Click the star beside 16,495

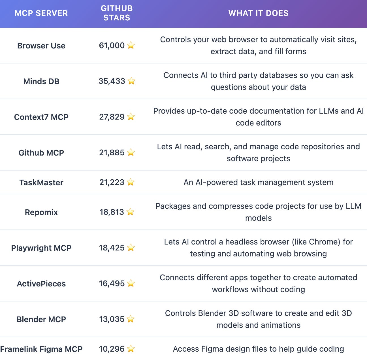pyautogui.click(x=131, y=283)
